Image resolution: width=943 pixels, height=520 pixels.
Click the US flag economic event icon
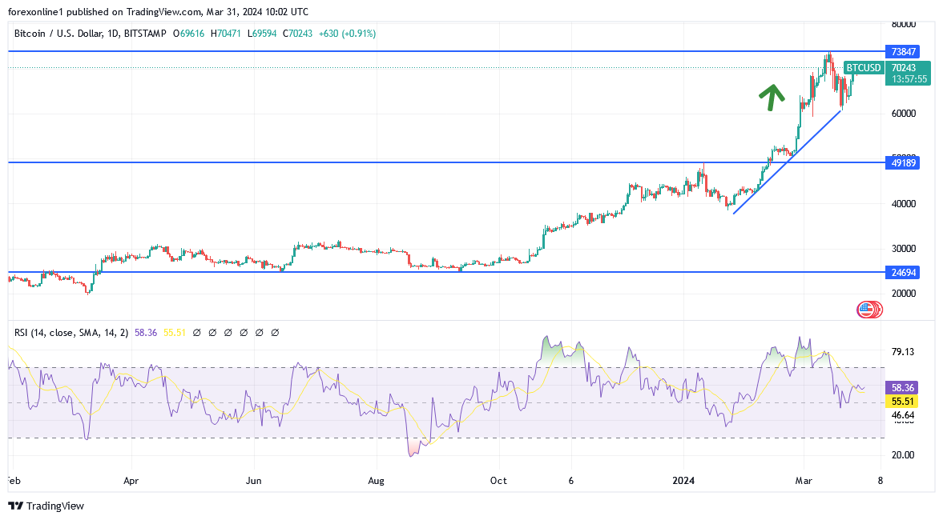(x=867, y=310)
